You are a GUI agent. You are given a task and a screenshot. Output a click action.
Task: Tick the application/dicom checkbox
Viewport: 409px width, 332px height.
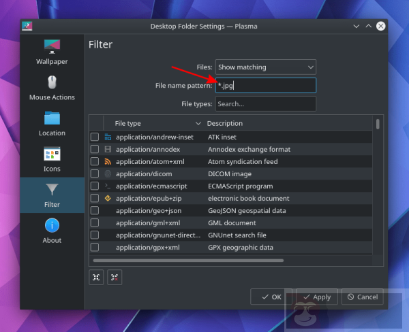click(x=95, y=173)
